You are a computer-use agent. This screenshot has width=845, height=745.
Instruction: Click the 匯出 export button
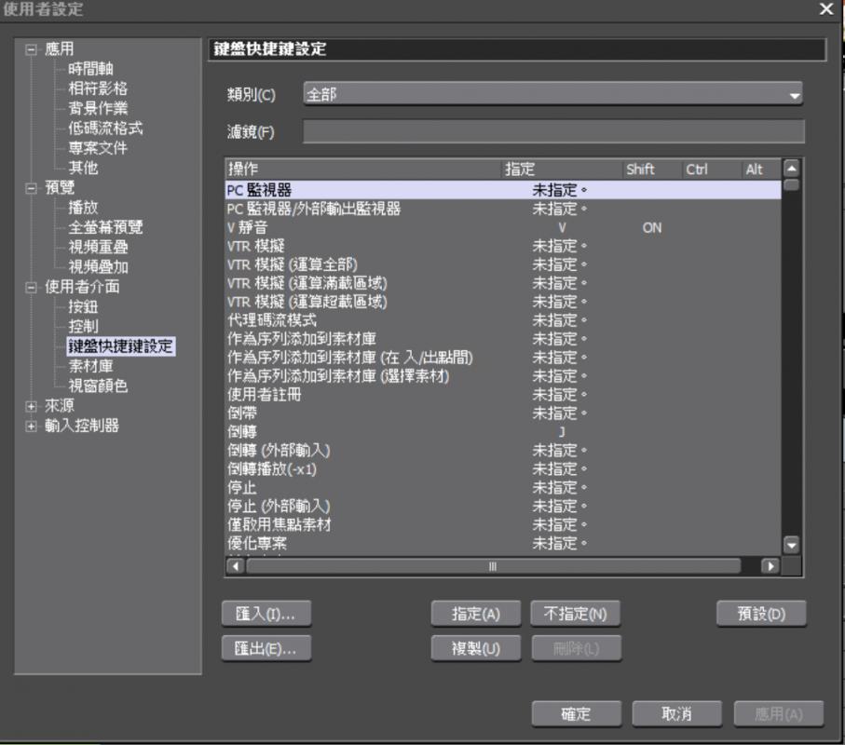266,648
